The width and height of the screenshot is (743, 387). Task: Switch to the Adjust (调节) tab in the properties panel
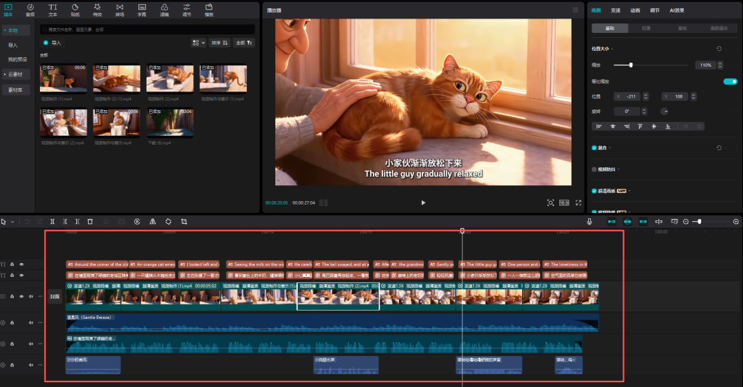[654, 10]
